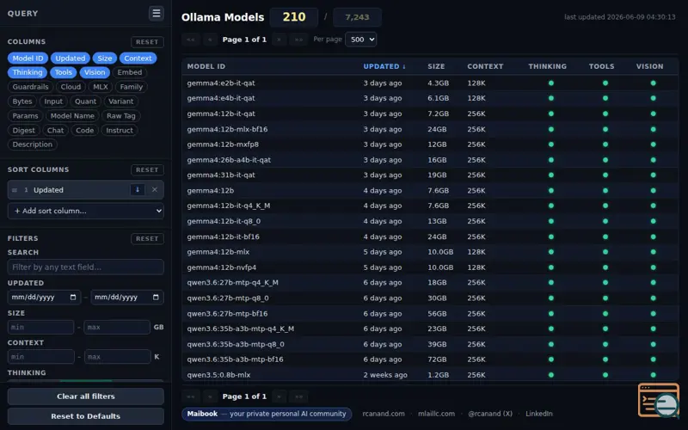Remove the Updated sort column
The width and height of the screenshot is (688, 430).
(x=155, y=189)
